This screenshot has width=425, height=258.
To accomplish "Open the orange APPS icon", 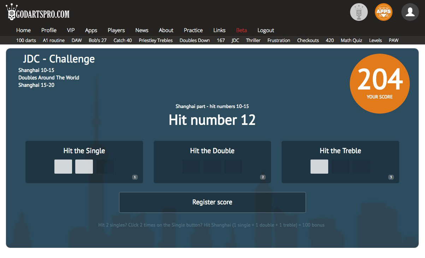I will [x=383, y=12].
